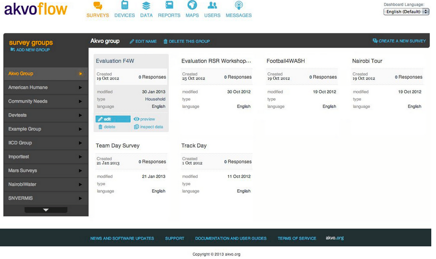
Task: Switch to the DEVICES tab label
Action: pos(124,15)
